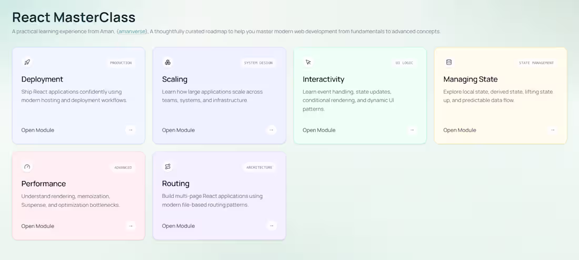Select the Interactivity card title
The height and width of the screenshot is (260, 579).
324,79
